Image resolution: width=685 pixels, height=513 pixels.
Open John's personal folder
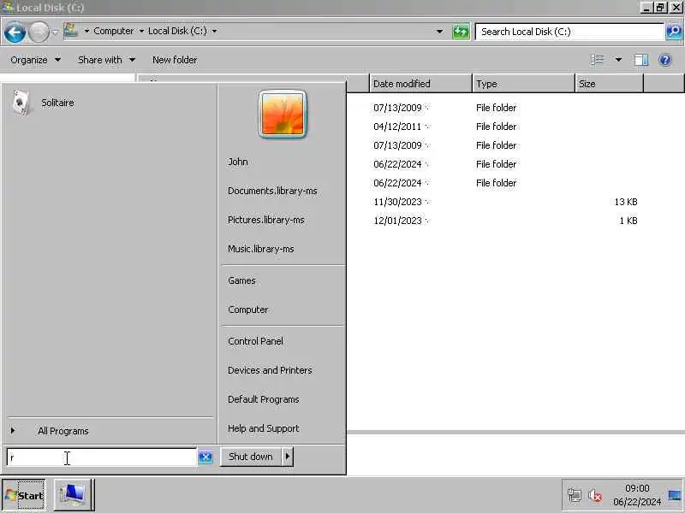(x=238, y=162)
